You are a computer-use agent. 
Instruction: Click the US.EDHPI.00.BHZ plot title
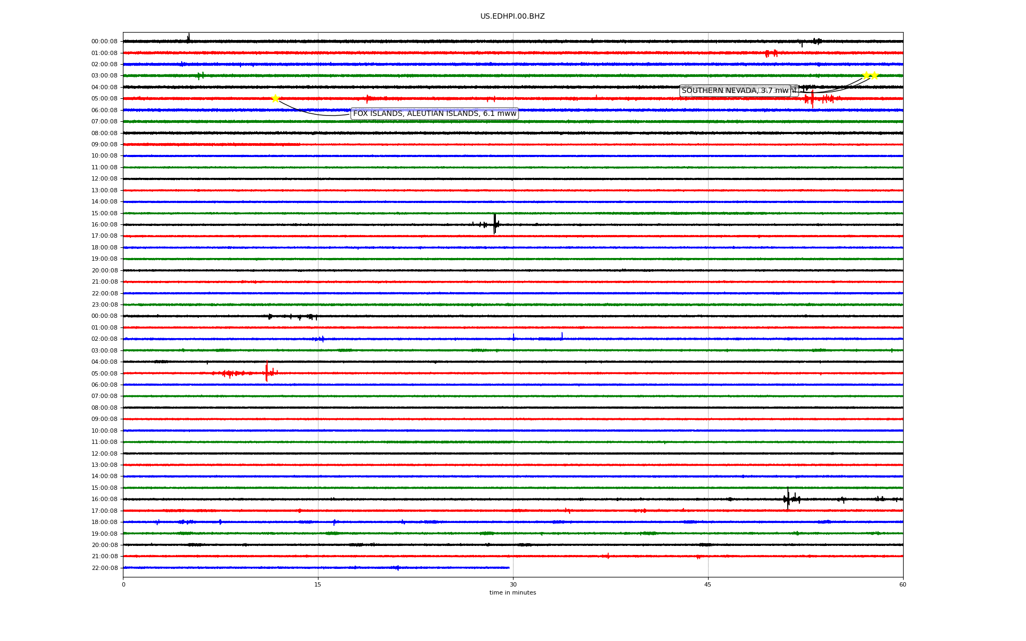pyautogui.click(x=512, y=17)
